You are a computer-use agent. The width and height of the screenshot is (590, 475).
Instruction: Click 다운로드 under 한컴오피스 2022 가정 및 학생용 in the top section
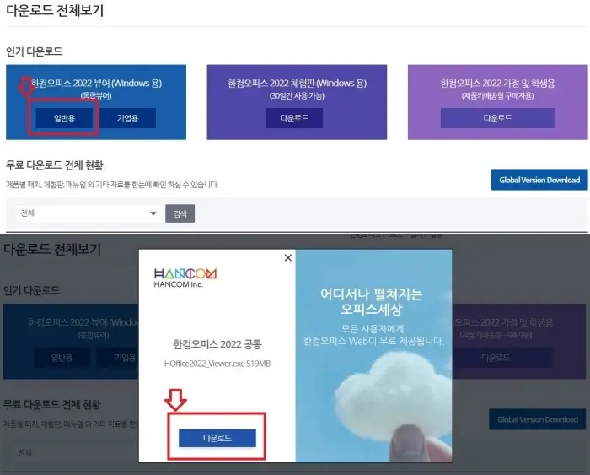pos(497,118)
